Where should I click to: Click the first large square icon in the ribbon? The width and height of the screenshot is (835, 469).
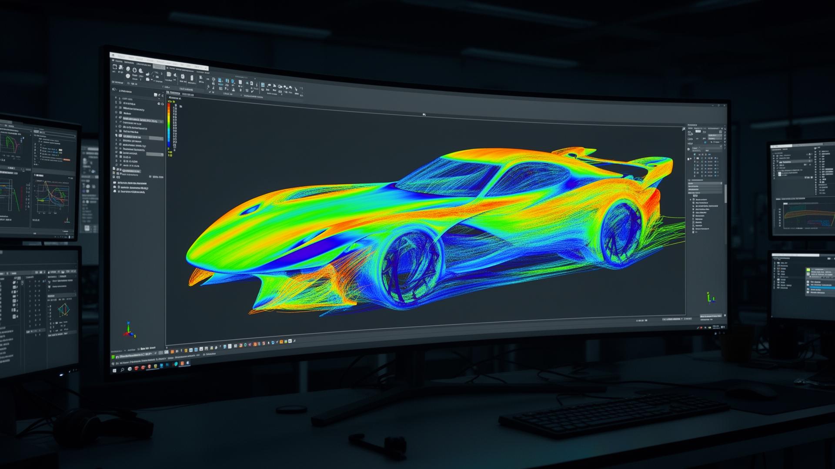tap(115, 67)
